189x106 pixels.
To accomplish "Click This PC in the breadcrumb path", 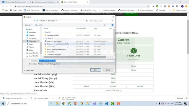I will click(43, 21).
